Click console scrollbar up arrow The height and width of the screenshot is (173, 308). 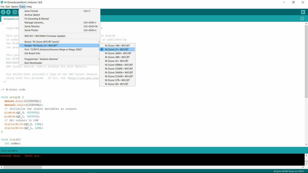306,155
